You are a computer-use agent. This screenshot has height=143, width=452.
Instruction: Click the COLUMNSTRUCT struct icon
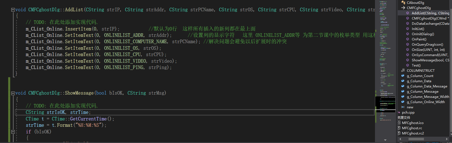[x=403, y=71]
